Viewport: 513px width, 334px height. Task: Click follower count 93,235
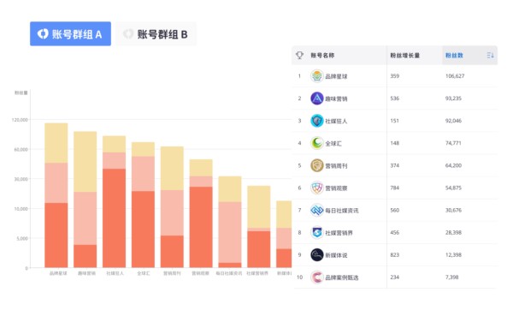pos(453,98)
